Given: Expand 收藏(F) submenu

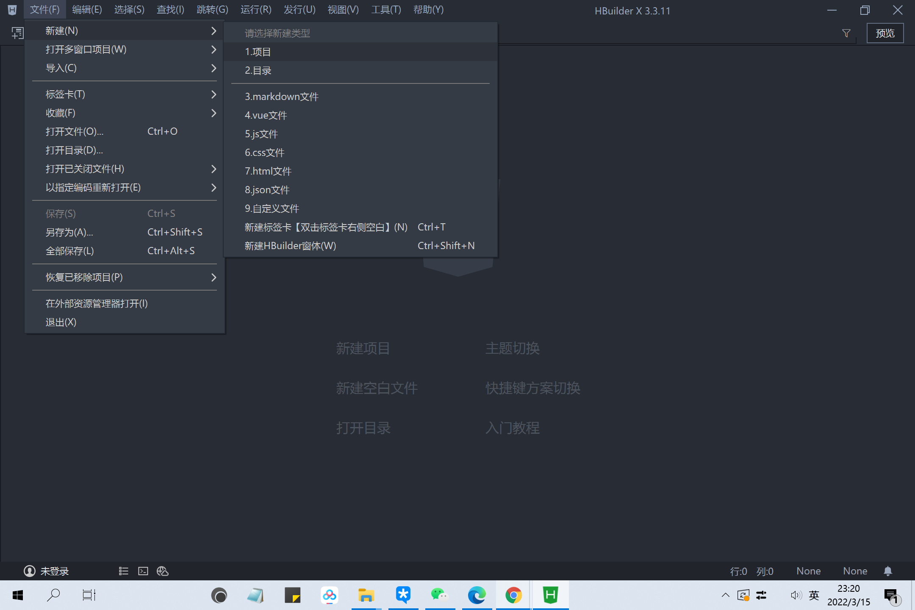Looking at the screenshot, I should pos(125,113).
